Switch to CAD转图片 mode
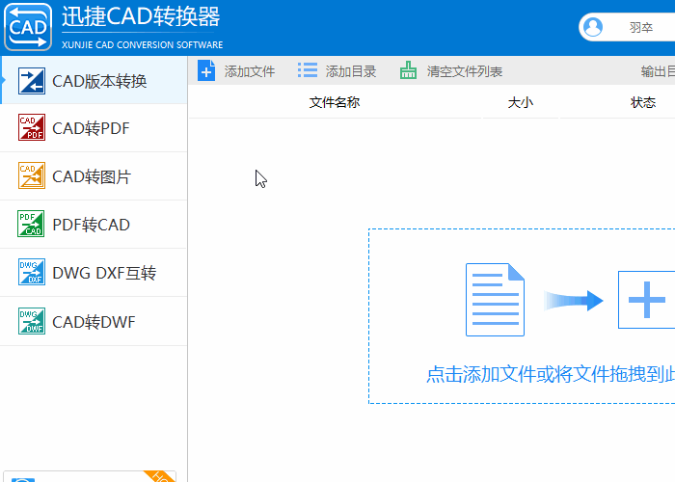Image resolution: width=675 pixels, height=482 pixels. [x=94, y=176]
